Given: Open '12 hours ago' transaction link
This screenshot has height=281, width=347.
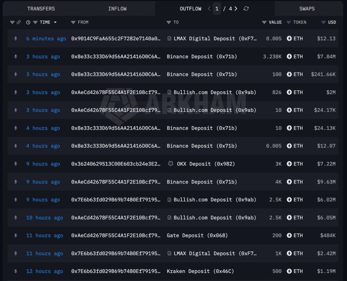Looking at the screenshot, I should [x=44, y=271].
